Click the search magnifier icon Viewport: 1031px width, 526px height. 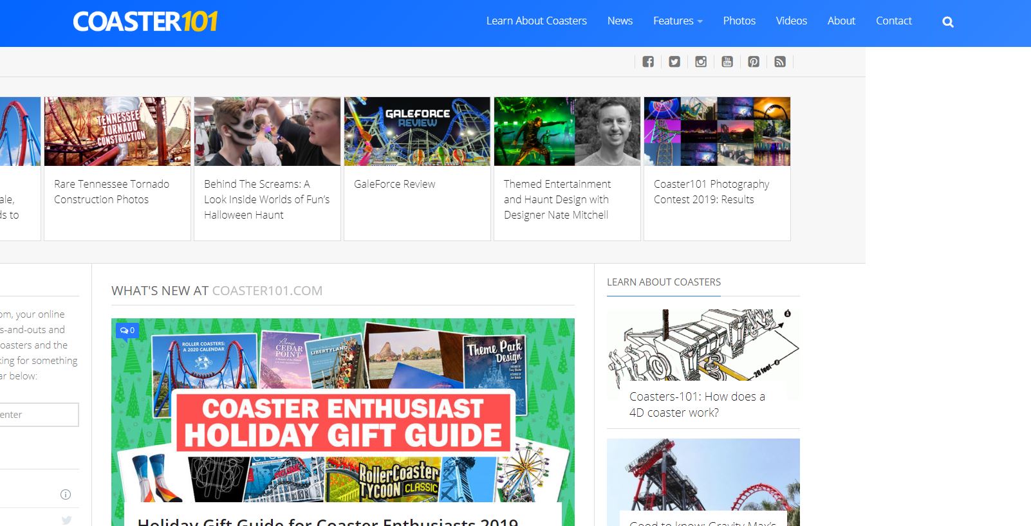tap(947, 22)
